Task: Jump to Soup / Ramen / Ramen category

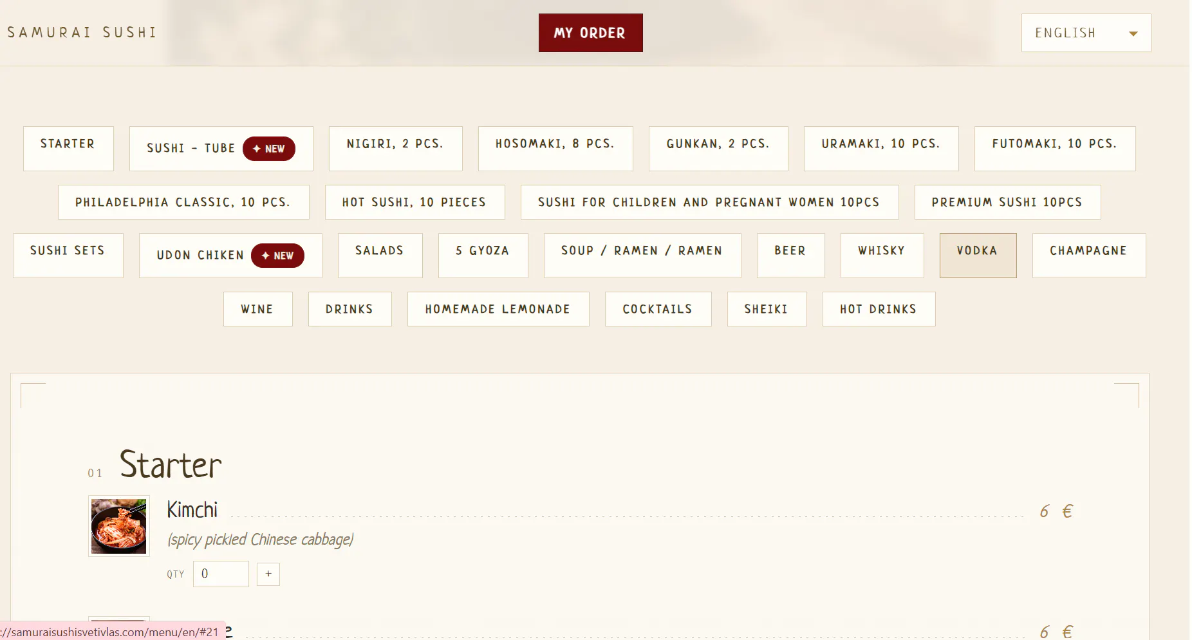Action: 642,256
